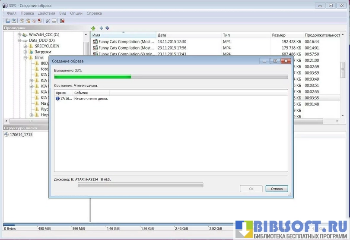Collapse the films folder tree node
This screenshot has height=240, width=350.
[x=25, y=58]
